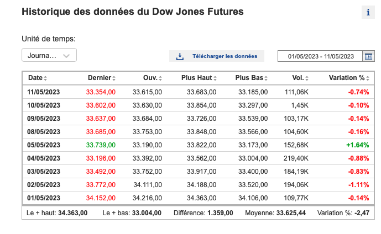Sort by Variation % column arrows
Viewport: 381px width, 234px height.
click(x=367, y=78)
